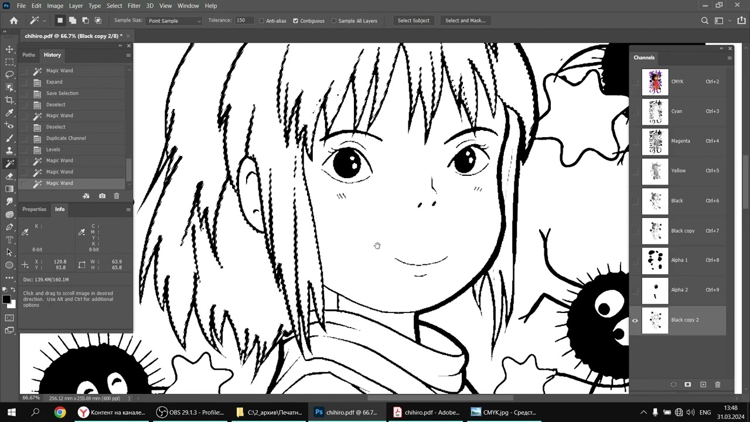Image resolution: width=750 pixels, height=422 pixels.
Task: Show the Black copy channel
Action: click(635, 231)
